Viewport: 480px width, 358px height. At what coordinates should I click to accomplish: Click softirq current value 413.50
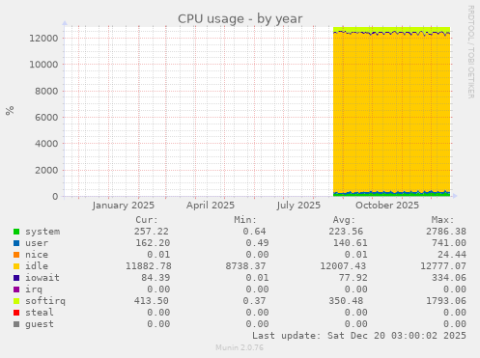(152, 301)
